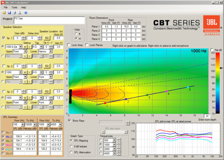Select microphone 2 blue dot on graph

click(126, 99)
